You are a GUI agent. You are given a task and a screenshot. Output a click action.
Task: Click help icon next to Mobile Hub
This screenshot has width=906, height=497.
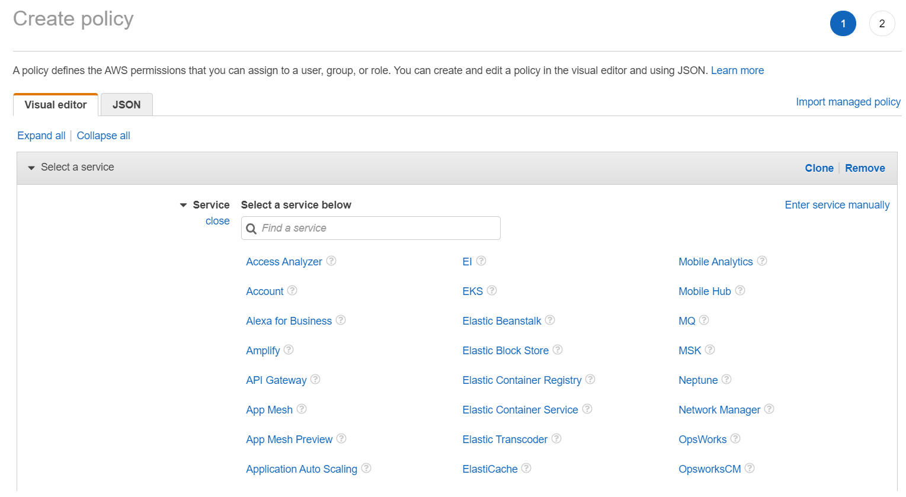pyautogui.click(x=740, y=290)
